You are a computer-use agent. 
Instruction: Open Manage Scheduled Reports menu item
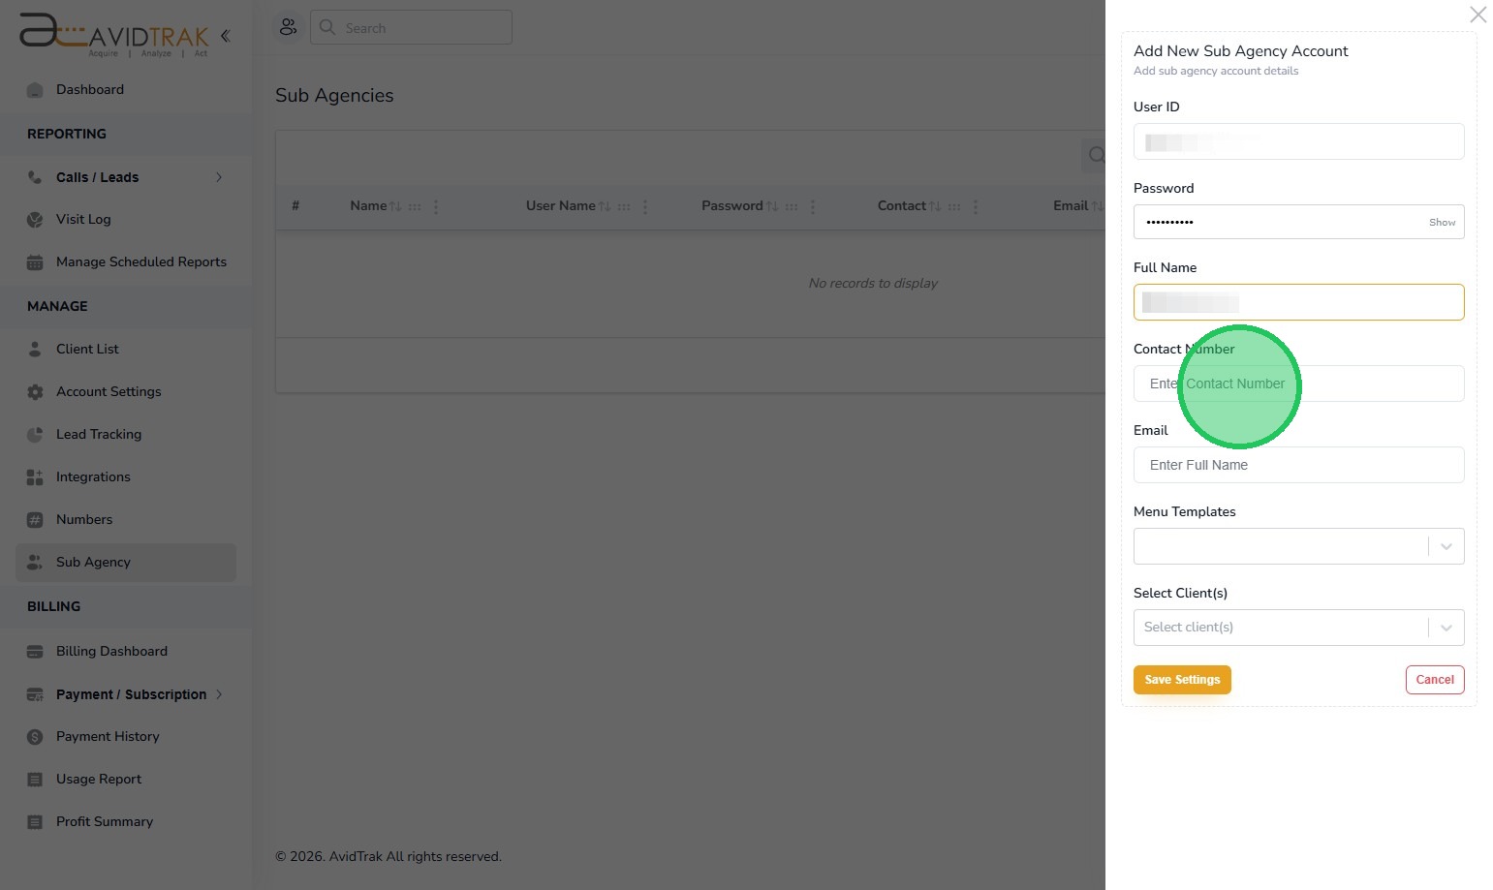(140, 261)
